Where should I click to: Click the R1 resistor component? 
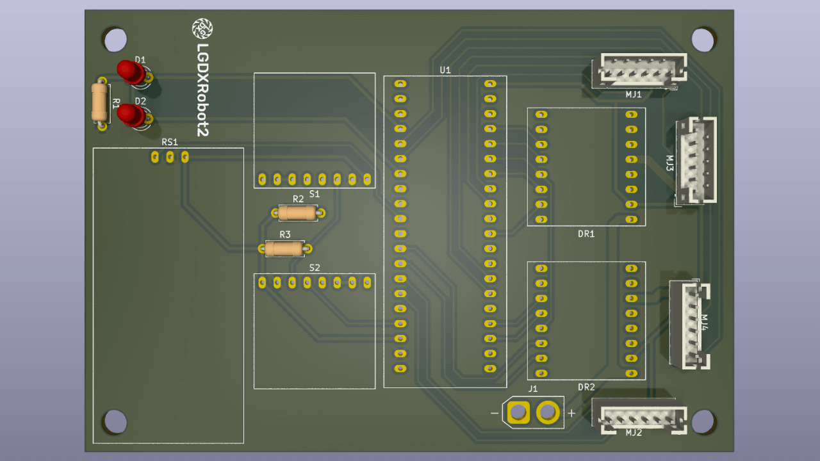coord(99,102)
